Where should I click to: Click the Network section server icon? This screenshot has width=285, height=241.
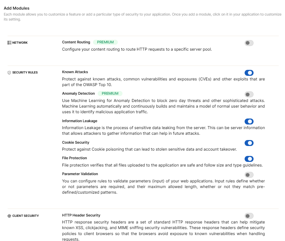[9, 43]
